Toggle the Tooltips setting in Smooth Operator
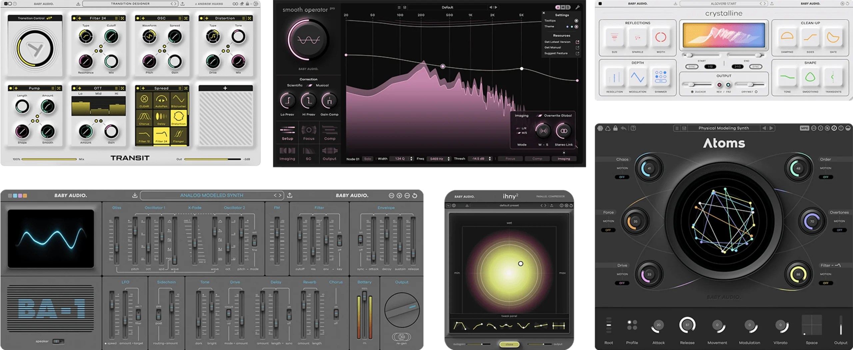853x350 pixels. pyautogui.click(x=576, y=21)
